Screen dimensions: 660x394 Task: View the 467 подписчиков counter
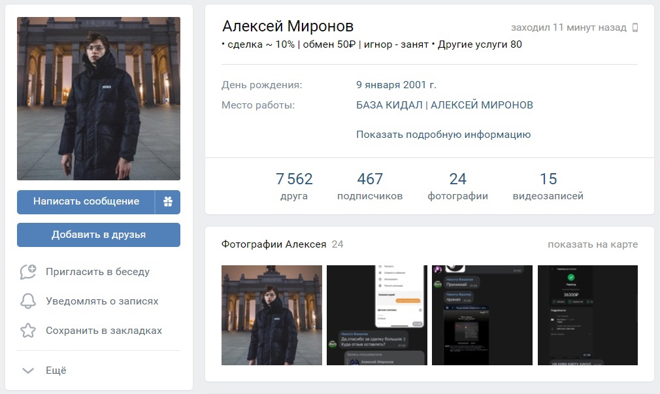(370, 186)
